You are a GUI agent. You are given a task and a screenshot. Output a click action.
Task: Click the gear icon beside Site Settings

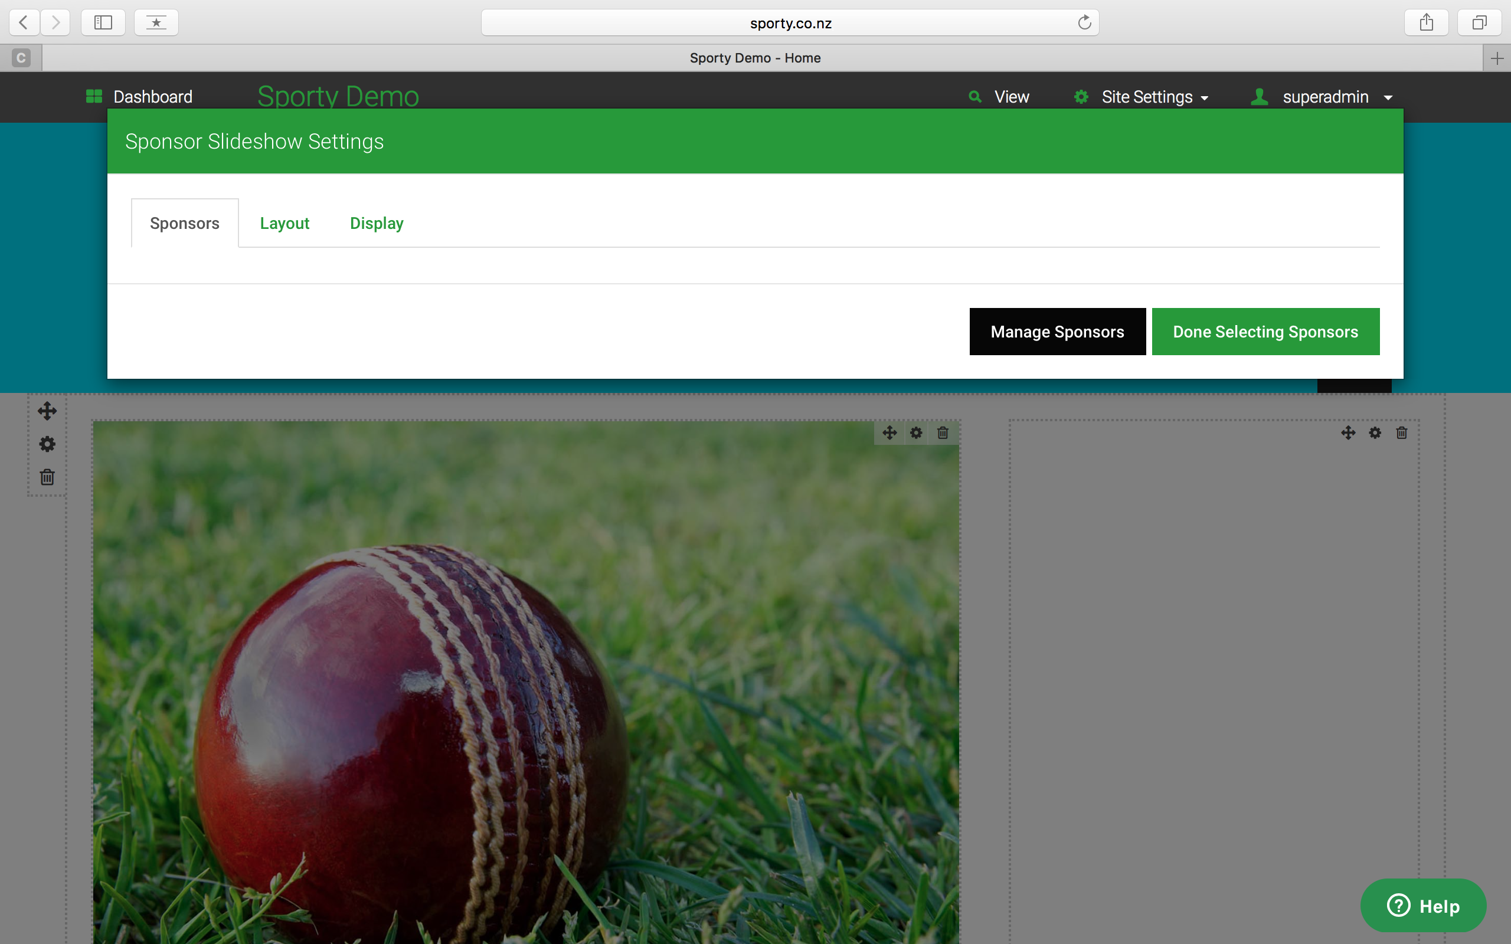[1081, 97]
